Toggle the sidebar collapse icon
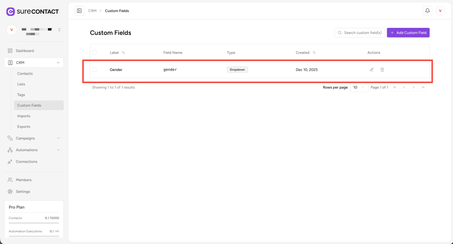This screenshot has height=244, width=453. click(x=79, y=11)
